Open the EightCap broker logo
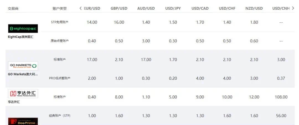Image resolution: width=299 pixels, height=125 pixels. (23, 28)
